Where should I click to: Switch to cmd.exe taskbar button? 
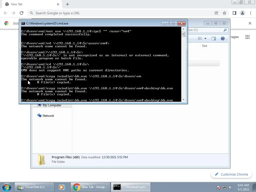(131, 187)
